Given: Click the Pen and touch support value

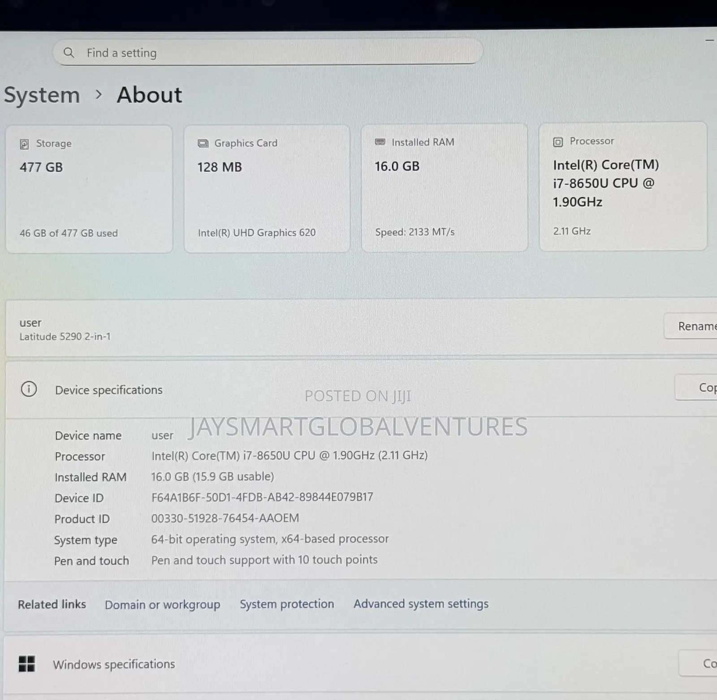Looking at the screenshot, I should [264, 560].
